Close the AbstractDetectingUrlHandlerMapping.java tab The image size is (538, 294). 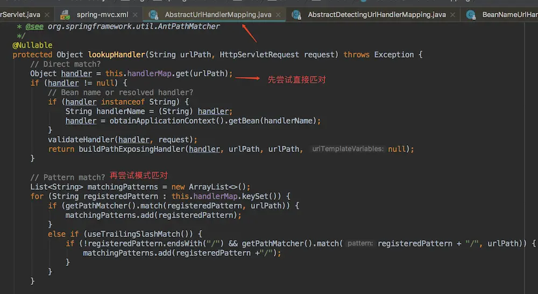[455, 15]
